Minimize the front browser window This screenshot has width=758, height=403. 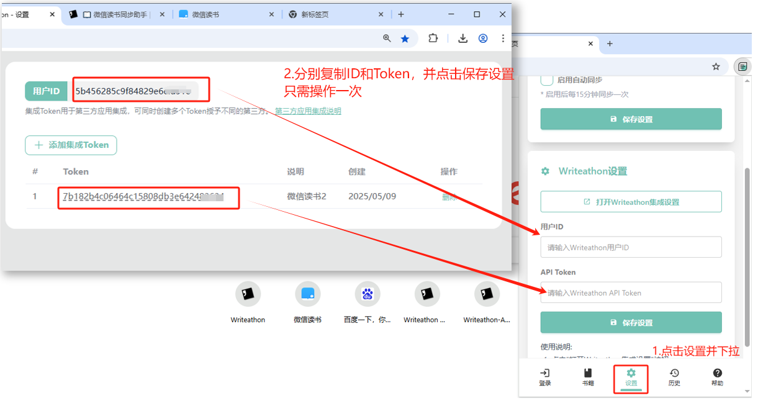coord(451,14)
